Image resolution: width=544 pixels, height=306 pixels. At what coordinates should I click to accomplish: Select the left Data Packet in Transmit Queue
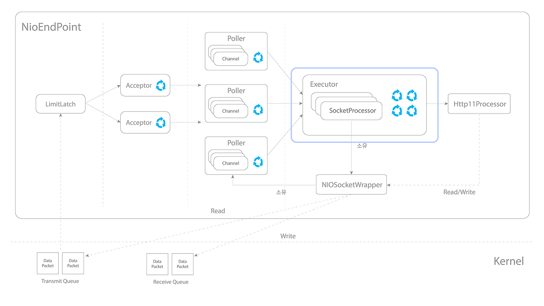[x=48, y=263]
